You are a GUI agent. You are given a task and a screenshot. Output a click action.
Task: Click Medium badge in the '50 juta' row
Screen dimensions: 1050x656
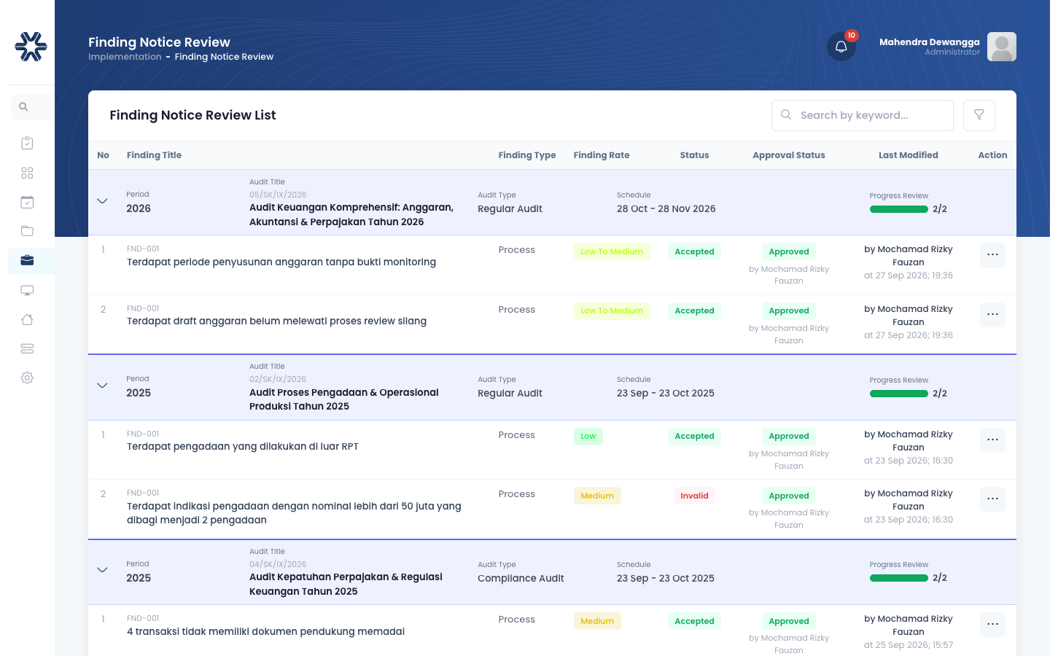(x=597, y=496)
